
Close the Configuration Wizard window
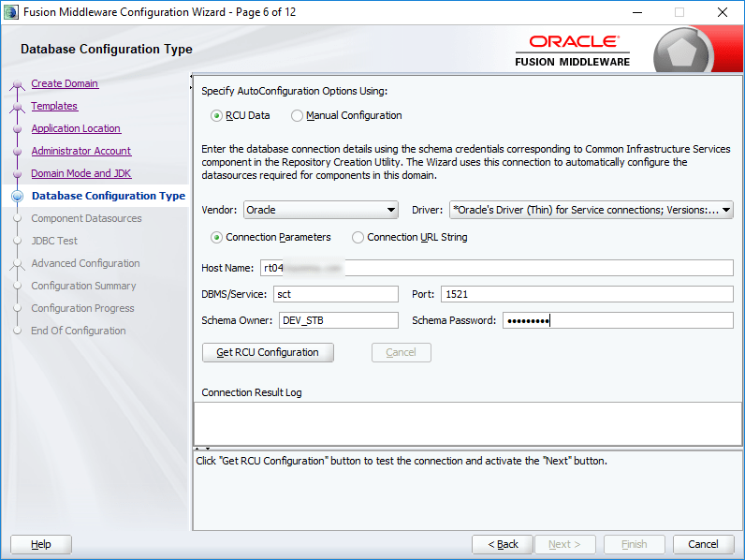(x=723, y=12)
